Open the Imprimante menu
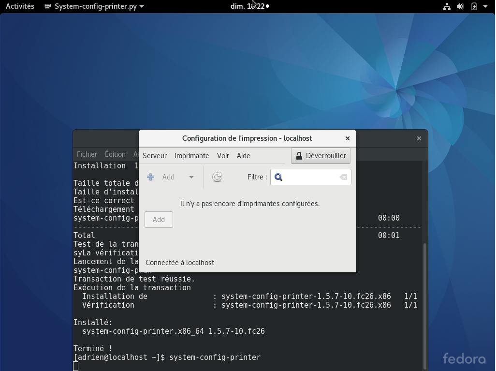 [192, 156]
